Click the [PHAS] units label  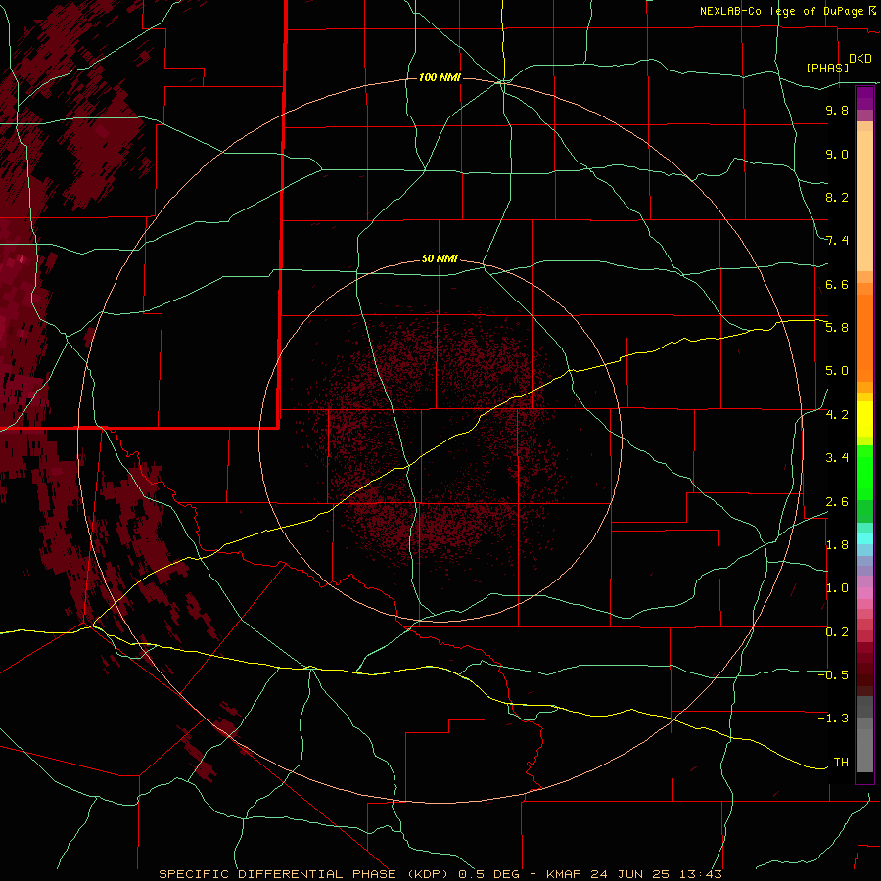point(827,68)
